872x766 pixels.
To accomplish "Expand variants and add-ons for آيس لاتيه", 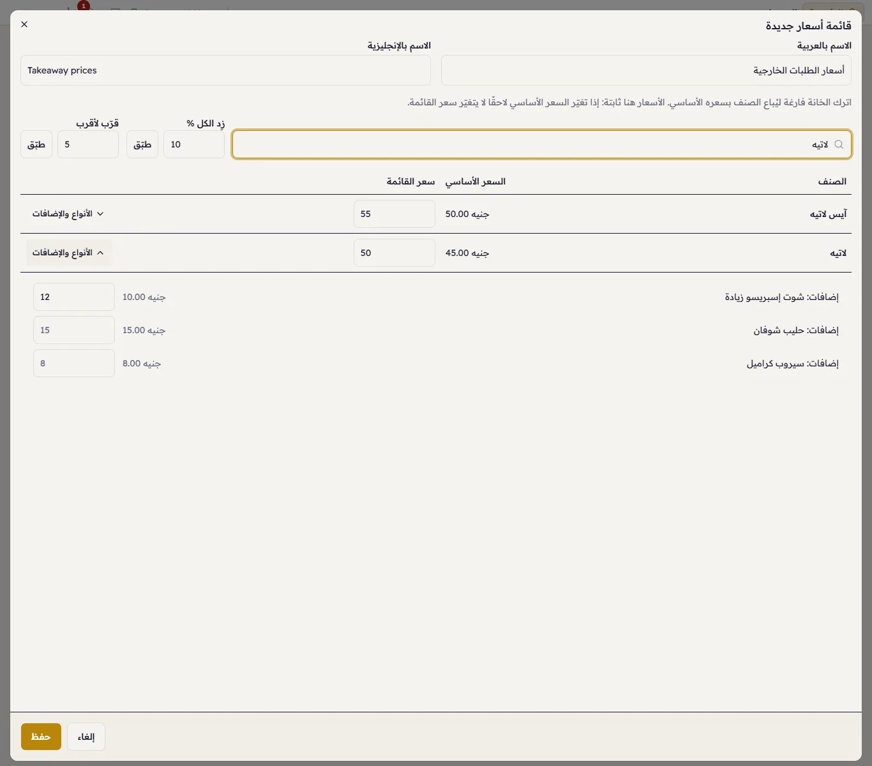I will pos(68,214).
